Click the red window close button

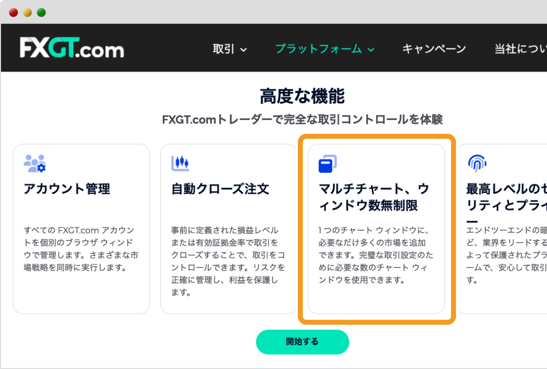pos(13,12)
